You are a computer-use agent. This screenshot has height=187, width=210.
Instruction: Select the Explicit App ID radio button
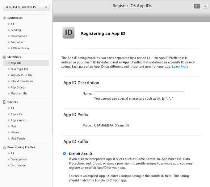[x=64, y=154]
